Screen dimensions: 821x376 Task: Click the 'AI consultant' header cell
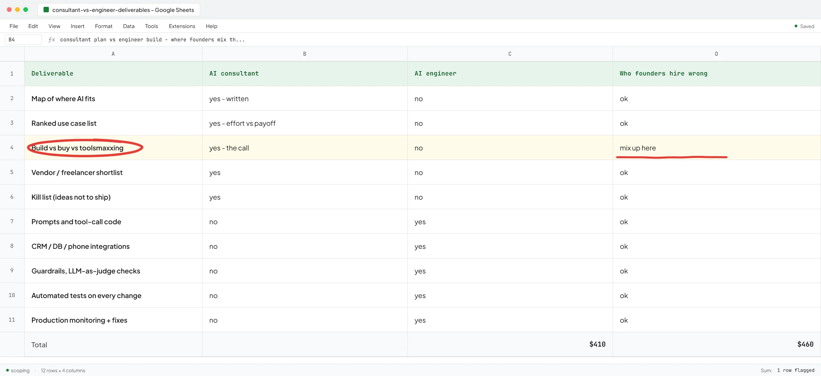click(x=305, y=73)
